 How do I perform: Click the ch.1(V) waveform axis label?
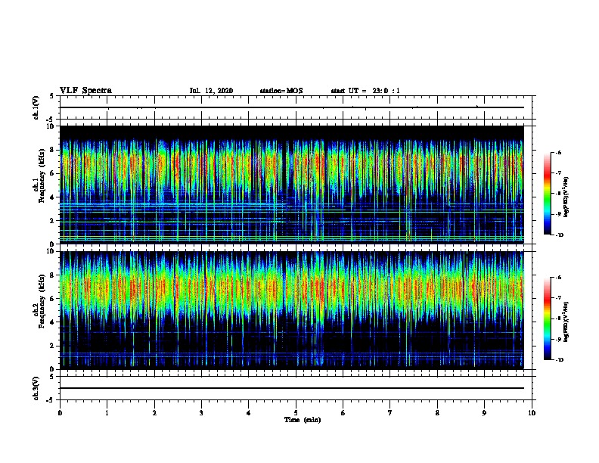tap(36, 107)
